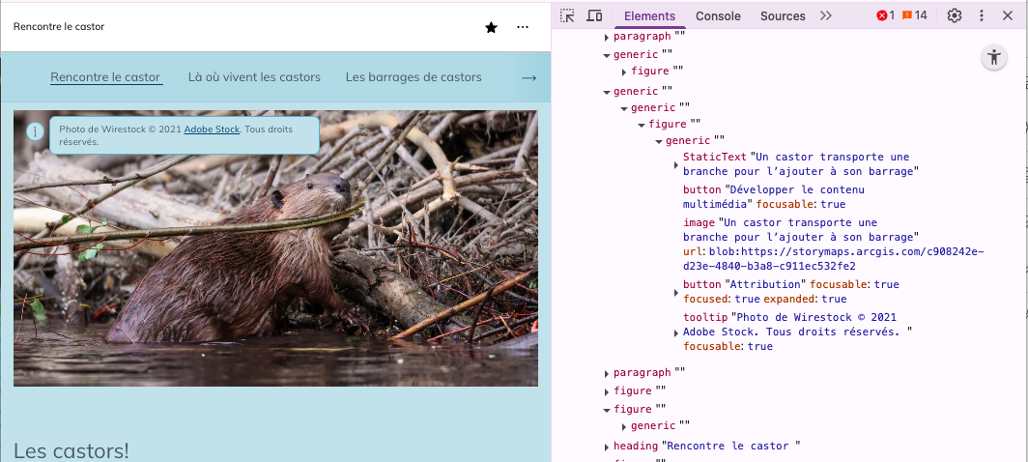1028x462 pixels.
Task: Switch to the Sources tab
Action: tap(783, 15)
